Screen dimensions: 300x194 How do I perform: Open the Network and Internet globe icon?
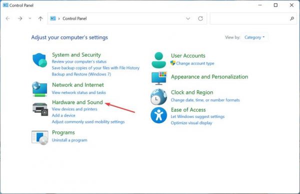(39, 89)
